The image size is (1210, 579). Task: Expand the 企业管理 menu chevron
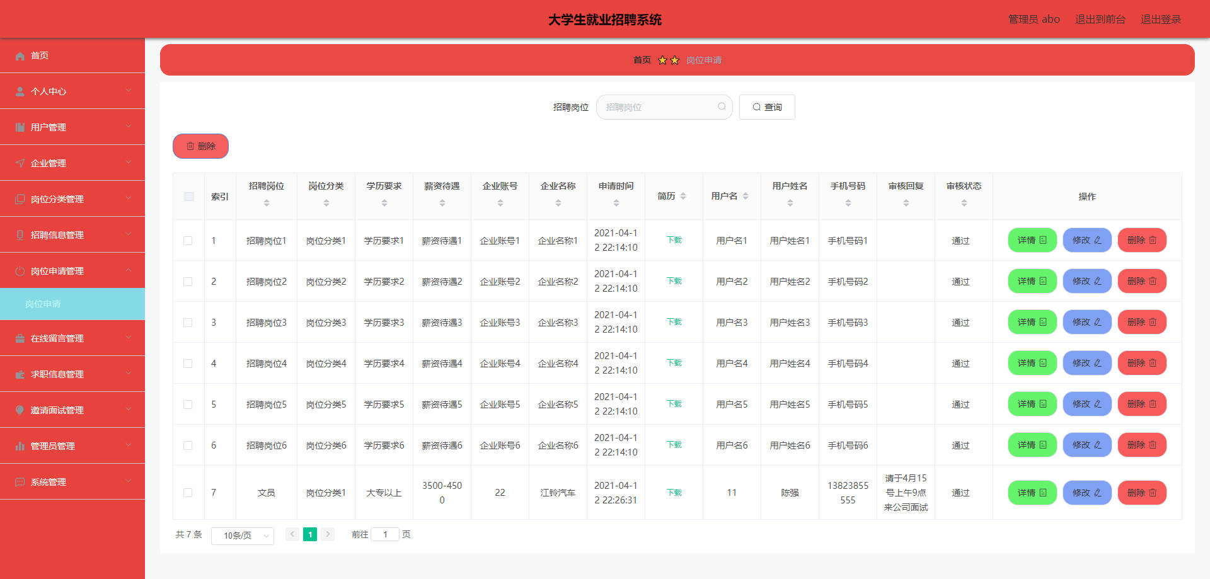tap(129, 163)
